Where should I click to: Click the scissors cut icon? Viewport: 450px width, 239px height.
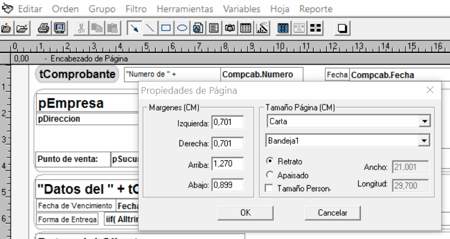pos(81,28)
